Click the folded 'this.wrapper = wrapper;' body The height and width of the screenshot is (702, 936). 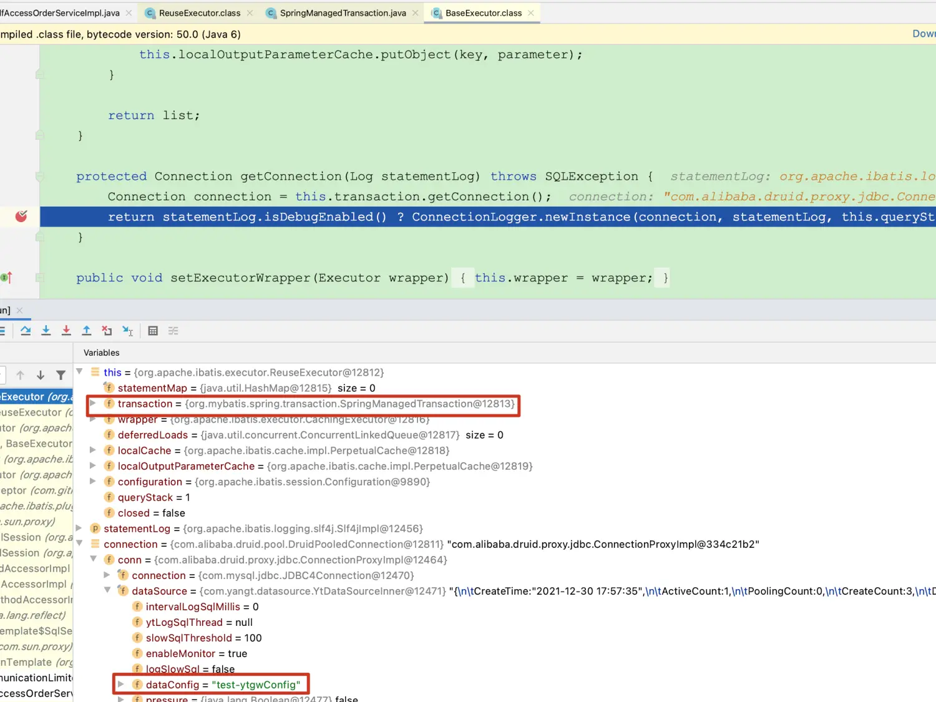(564, 278)
